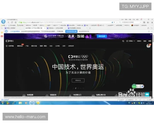Select the second carousel dot
The width and height of the screenshot is (154, 123).
[x=76, y=88]
